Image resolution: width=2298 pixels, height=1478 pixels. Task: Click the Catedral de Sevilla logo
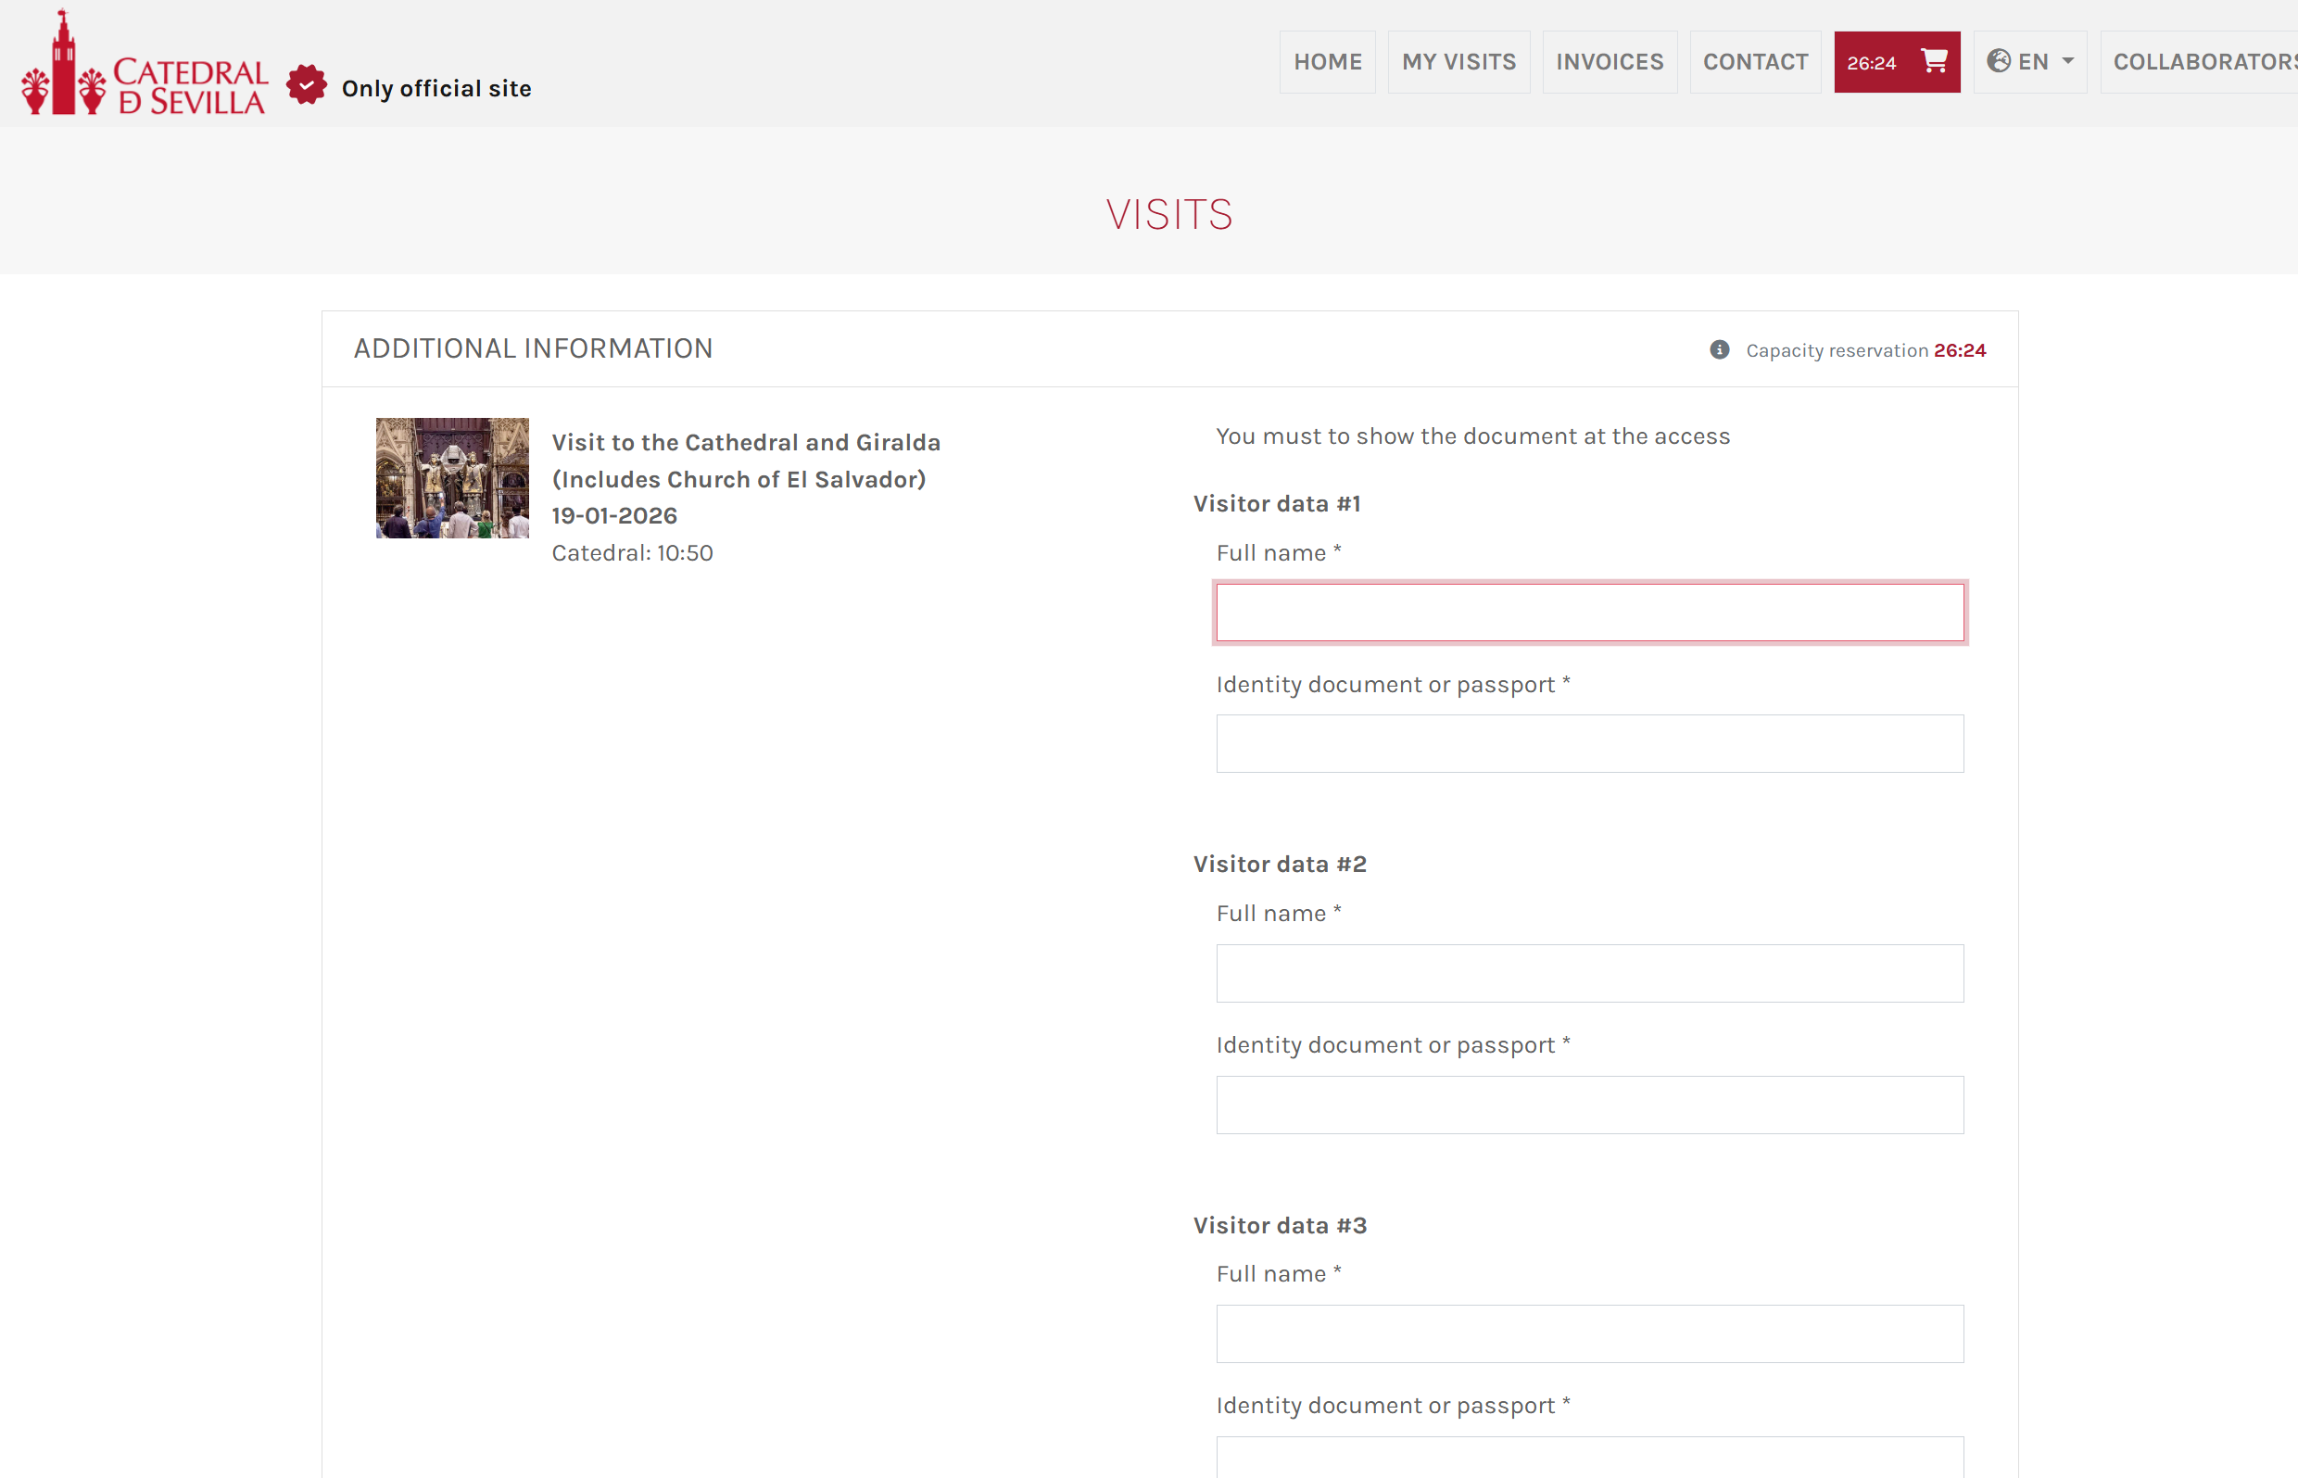point(144,65)
